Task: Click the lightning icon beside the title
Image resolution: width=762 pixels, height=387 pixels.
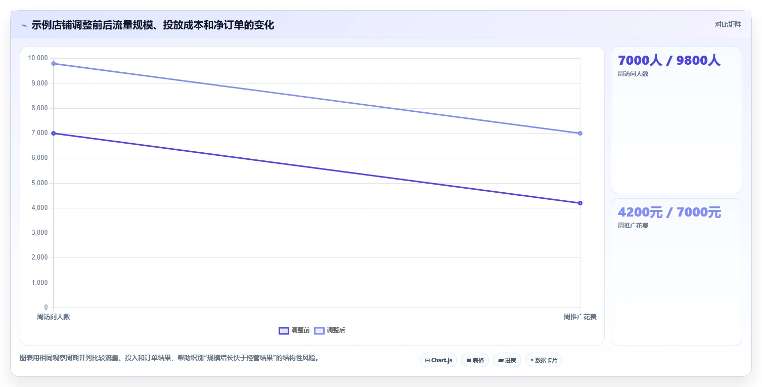Action: (24, 25)
